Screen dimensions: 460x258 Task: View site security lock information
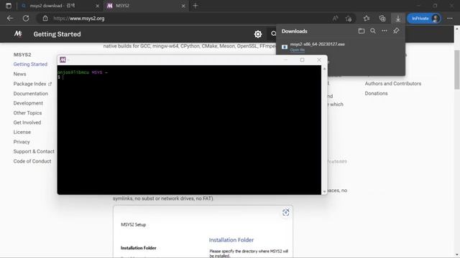point(45,18)
